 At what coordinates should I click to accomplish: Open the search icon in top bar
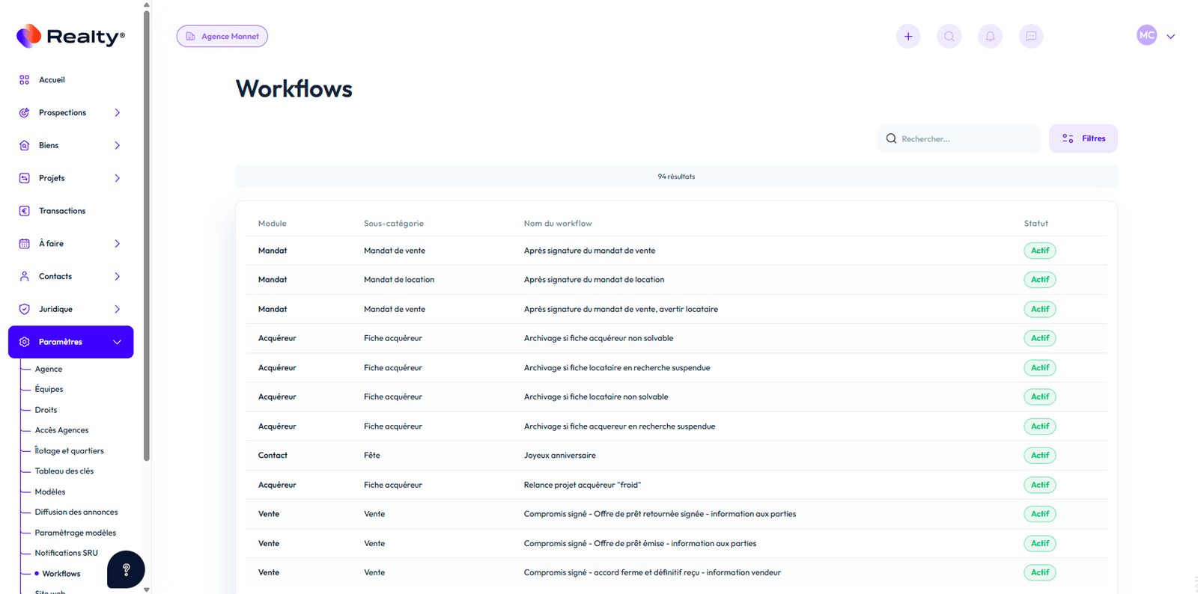tap(949, 36)
